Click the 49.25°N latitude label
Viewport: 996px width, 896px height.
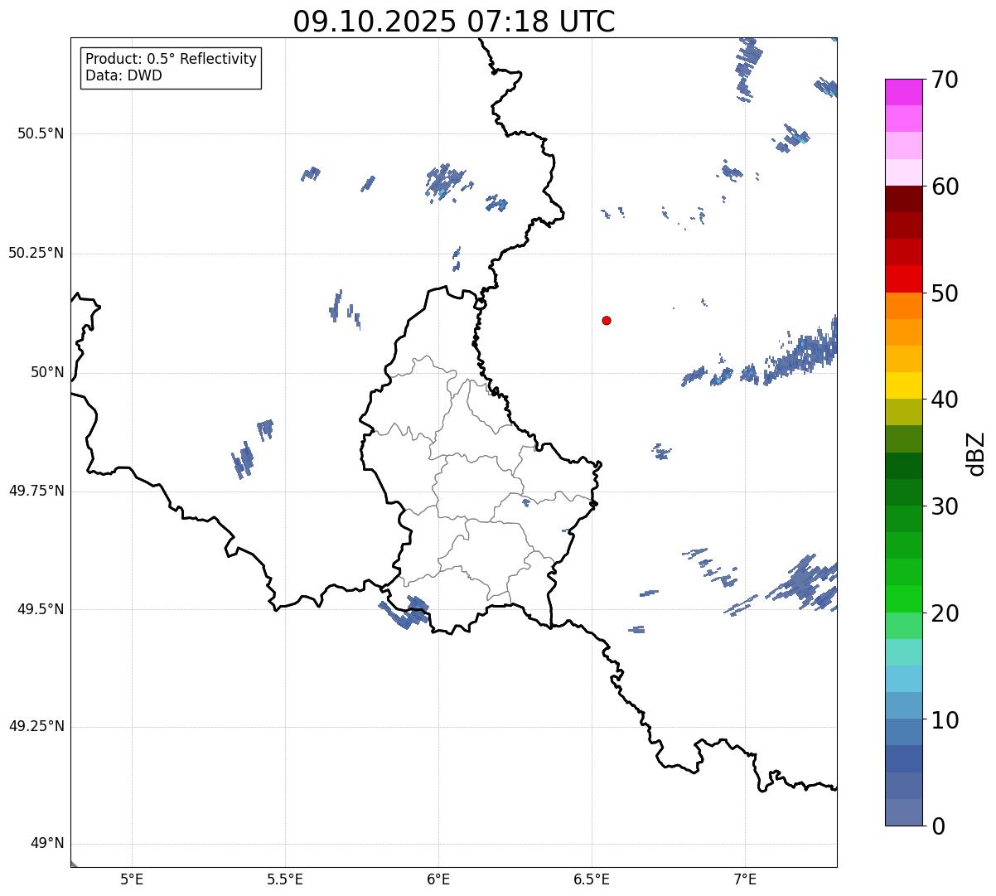[x=36, y=727]
